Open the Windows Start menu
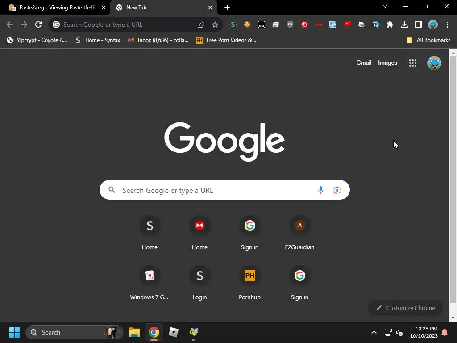Image resolution: width=457 pixels, height=343 pixels. (14, 332)
